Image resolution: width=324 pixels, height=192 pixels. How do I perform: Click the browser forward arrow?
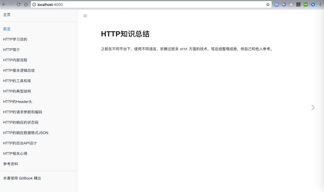tap(11, 4)
